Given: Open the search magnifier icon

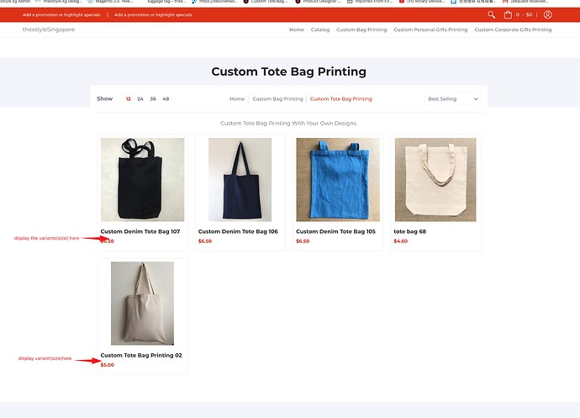Looking at the screenshot, I should coord(491,15).
